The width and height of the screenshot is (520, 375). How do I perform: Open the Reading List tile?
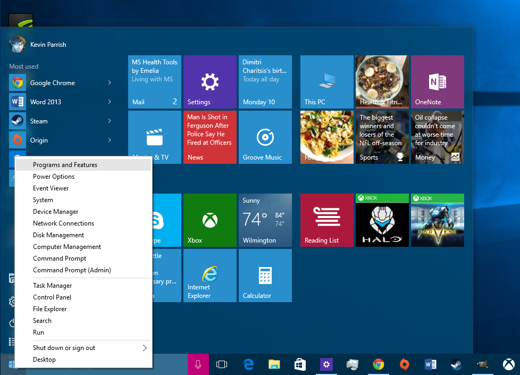click(x=326, y=220)
